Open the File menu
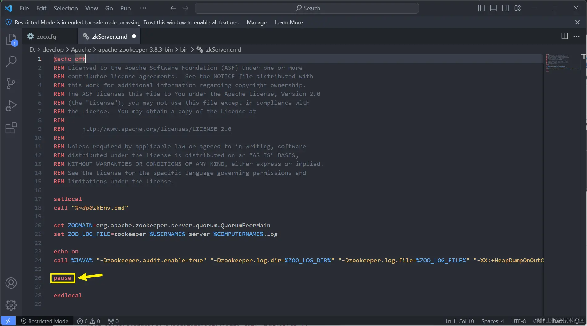Screen dimensions: 587x326 pos(24,8)
